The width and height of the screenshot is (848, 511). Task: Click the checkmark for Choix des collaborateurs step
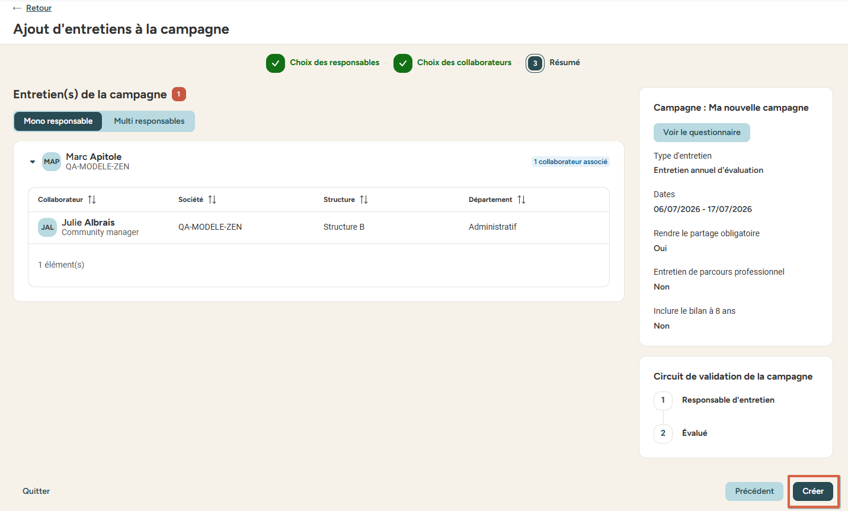coord(403,63)
